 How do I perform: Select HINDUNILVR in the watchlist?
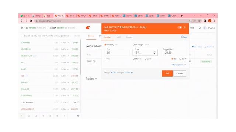point(26,56)
